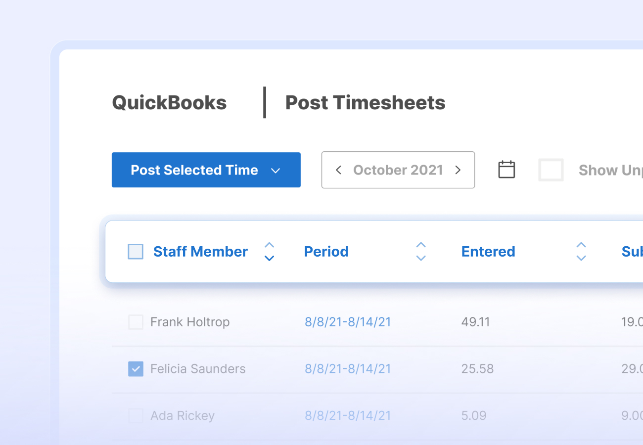Click the vertical divider between QuickBooks and Post Timesheets
This screenshot has height=445, width=643.
tap(265, 102)
